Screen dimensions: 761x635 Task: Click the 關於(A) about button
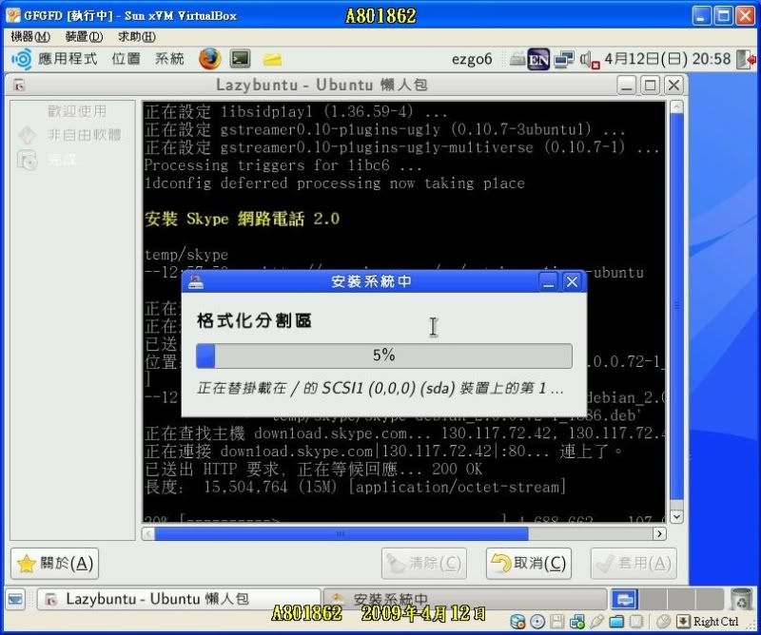pyautogui.click(x=54, y=563)
